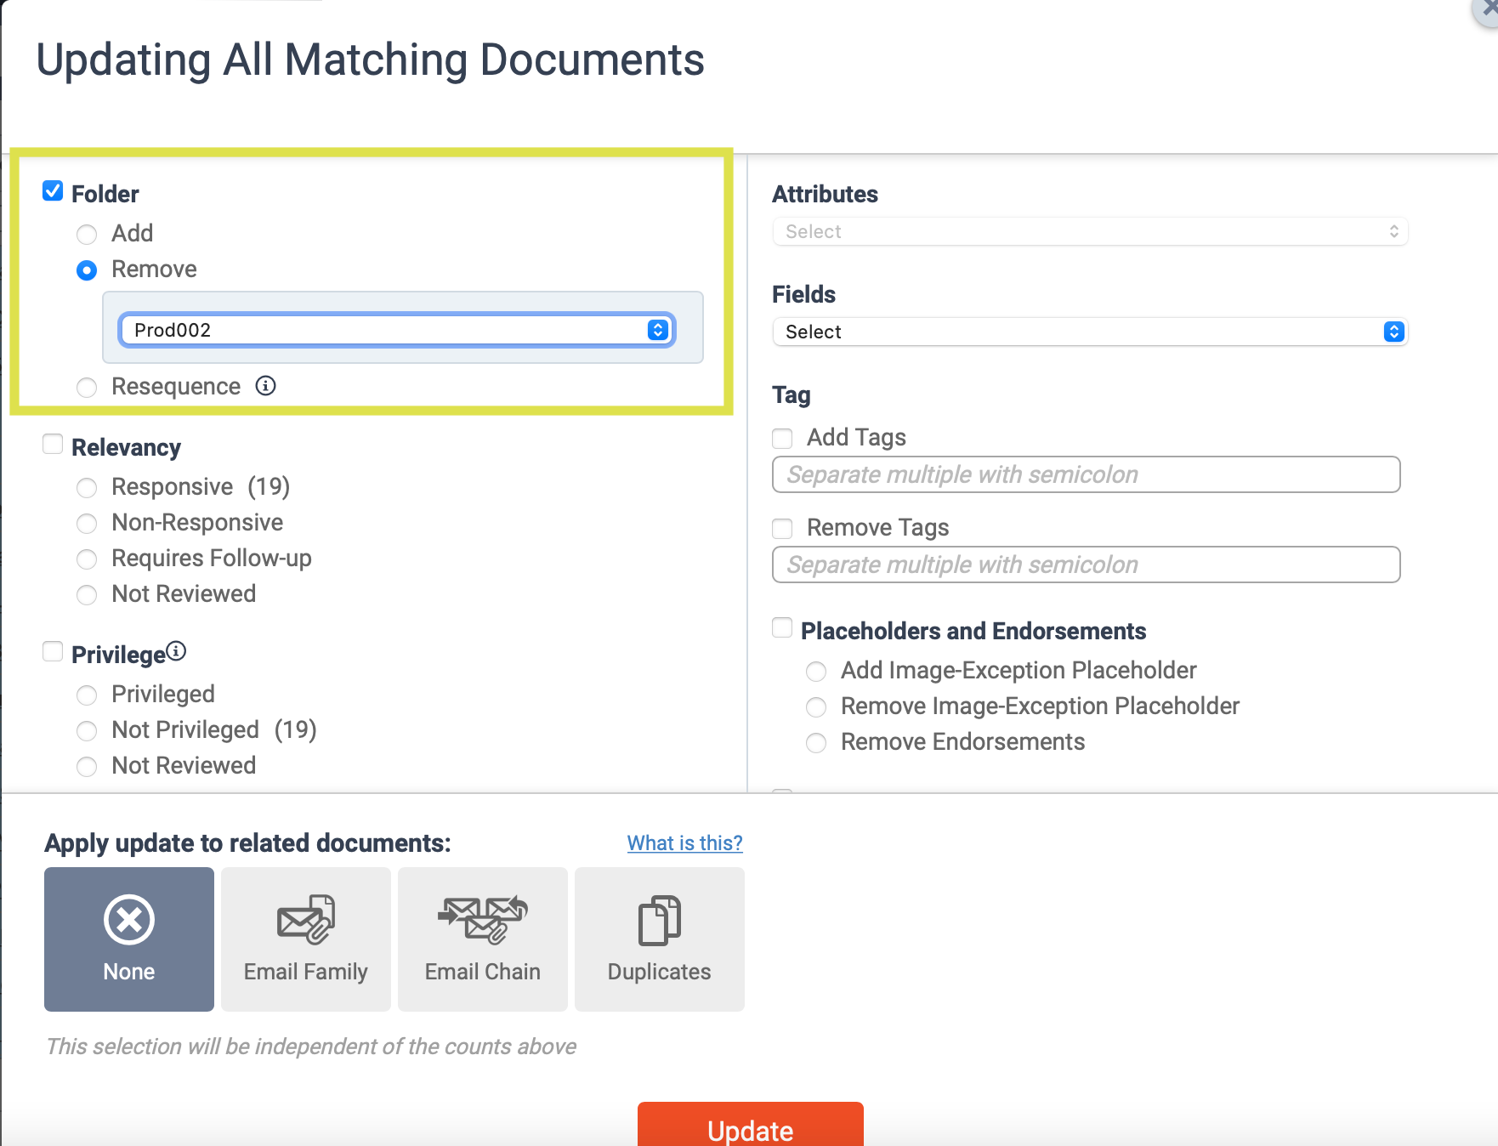Select the Responsive (19) radio option
1498x1146 pixels.
coord(87,488)
